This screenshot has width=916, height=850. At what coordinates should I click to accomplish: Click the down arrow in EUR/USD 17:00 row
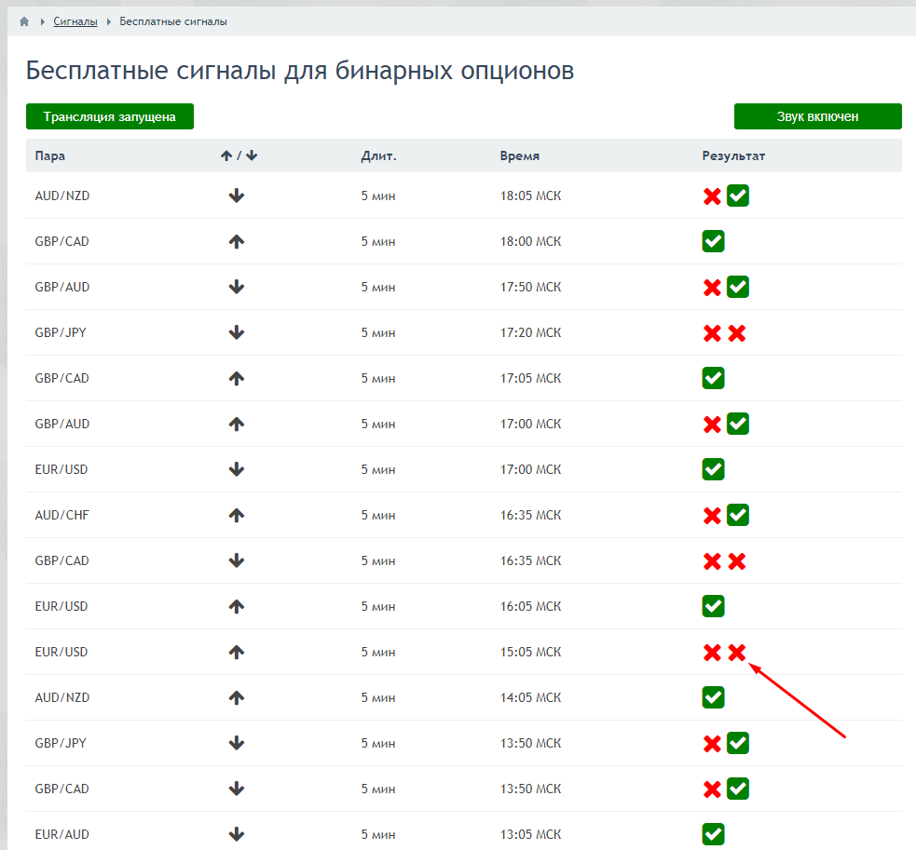coord(236,469)
